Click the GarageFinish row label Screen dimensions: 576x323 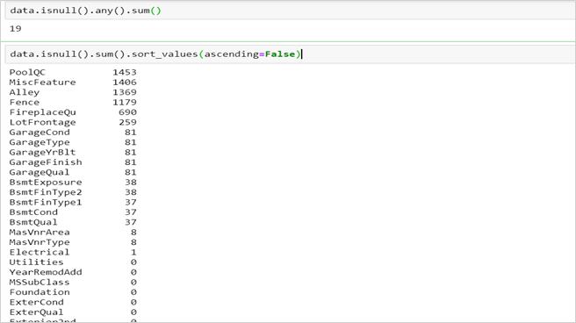tap(46, 161)
